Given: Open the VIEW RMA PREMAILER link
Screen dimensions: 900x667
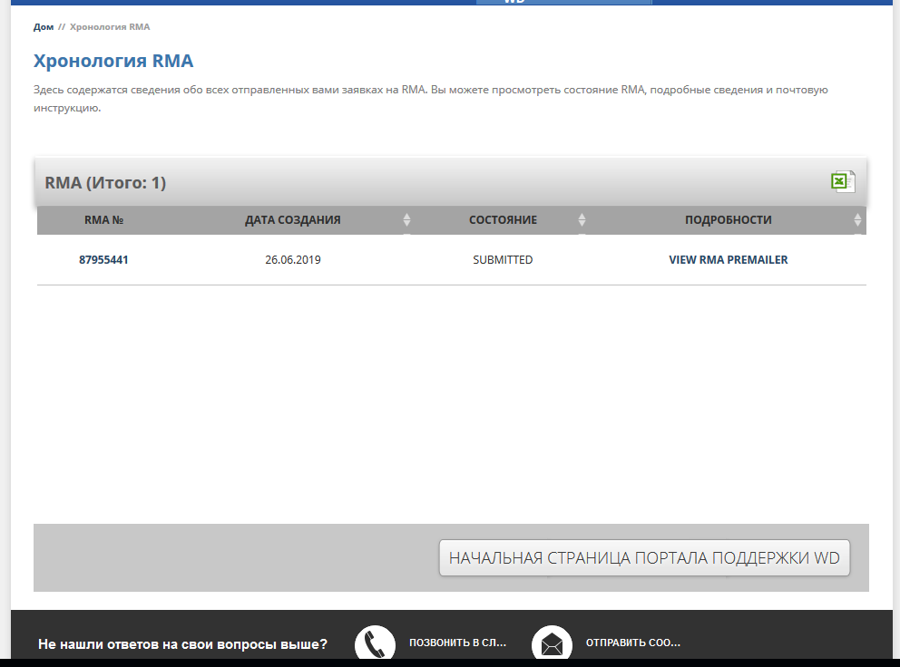Looking at the screenshot, I should pos(728,260).
